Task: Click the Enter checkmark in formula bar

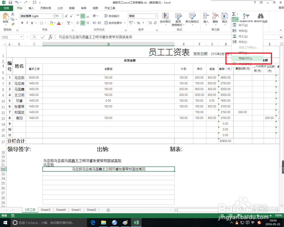Action: pyautogui.click(x=43, y=37)
